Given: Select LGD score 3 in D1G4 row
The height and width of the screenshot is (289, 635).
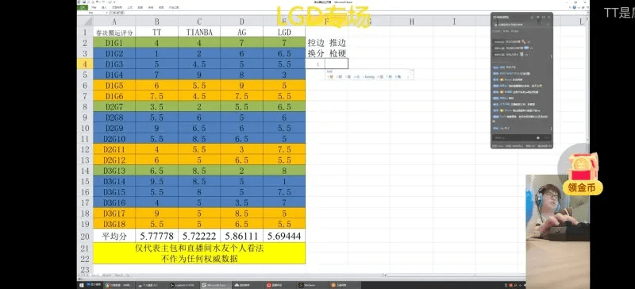Looking at the screenshot, I should coord(284,75).
